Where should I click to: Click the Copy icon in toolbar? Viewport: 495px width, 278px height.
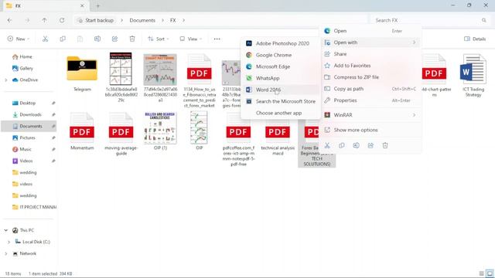click(63, 39)
